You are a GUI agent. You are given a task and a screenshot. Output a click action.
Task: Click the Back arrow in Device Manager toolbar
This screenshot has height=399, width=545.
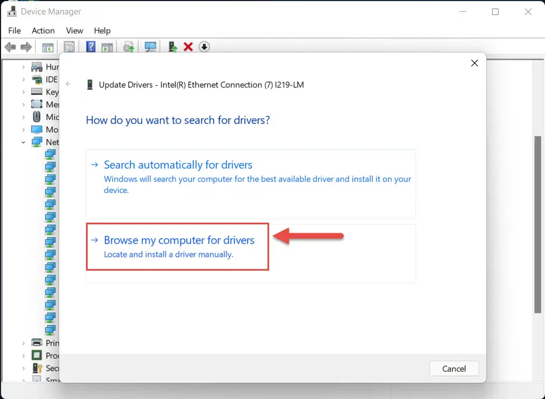point(11,46)
